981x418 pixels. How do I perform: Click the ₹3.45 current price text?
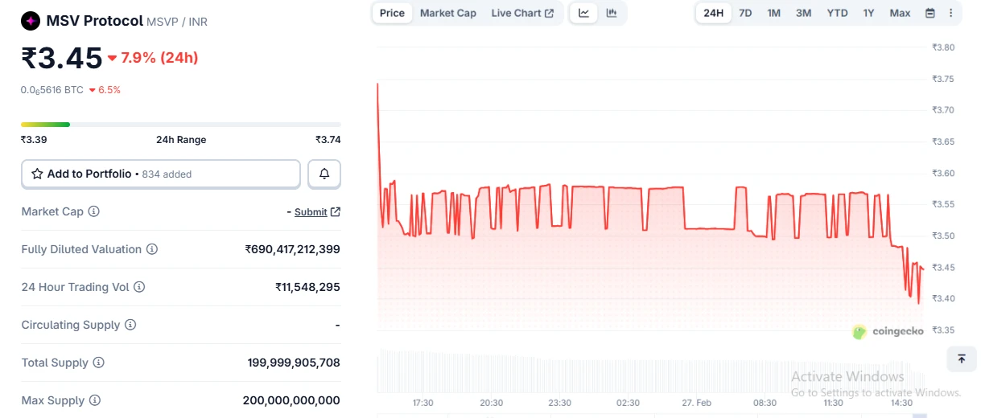pos(62,58)
